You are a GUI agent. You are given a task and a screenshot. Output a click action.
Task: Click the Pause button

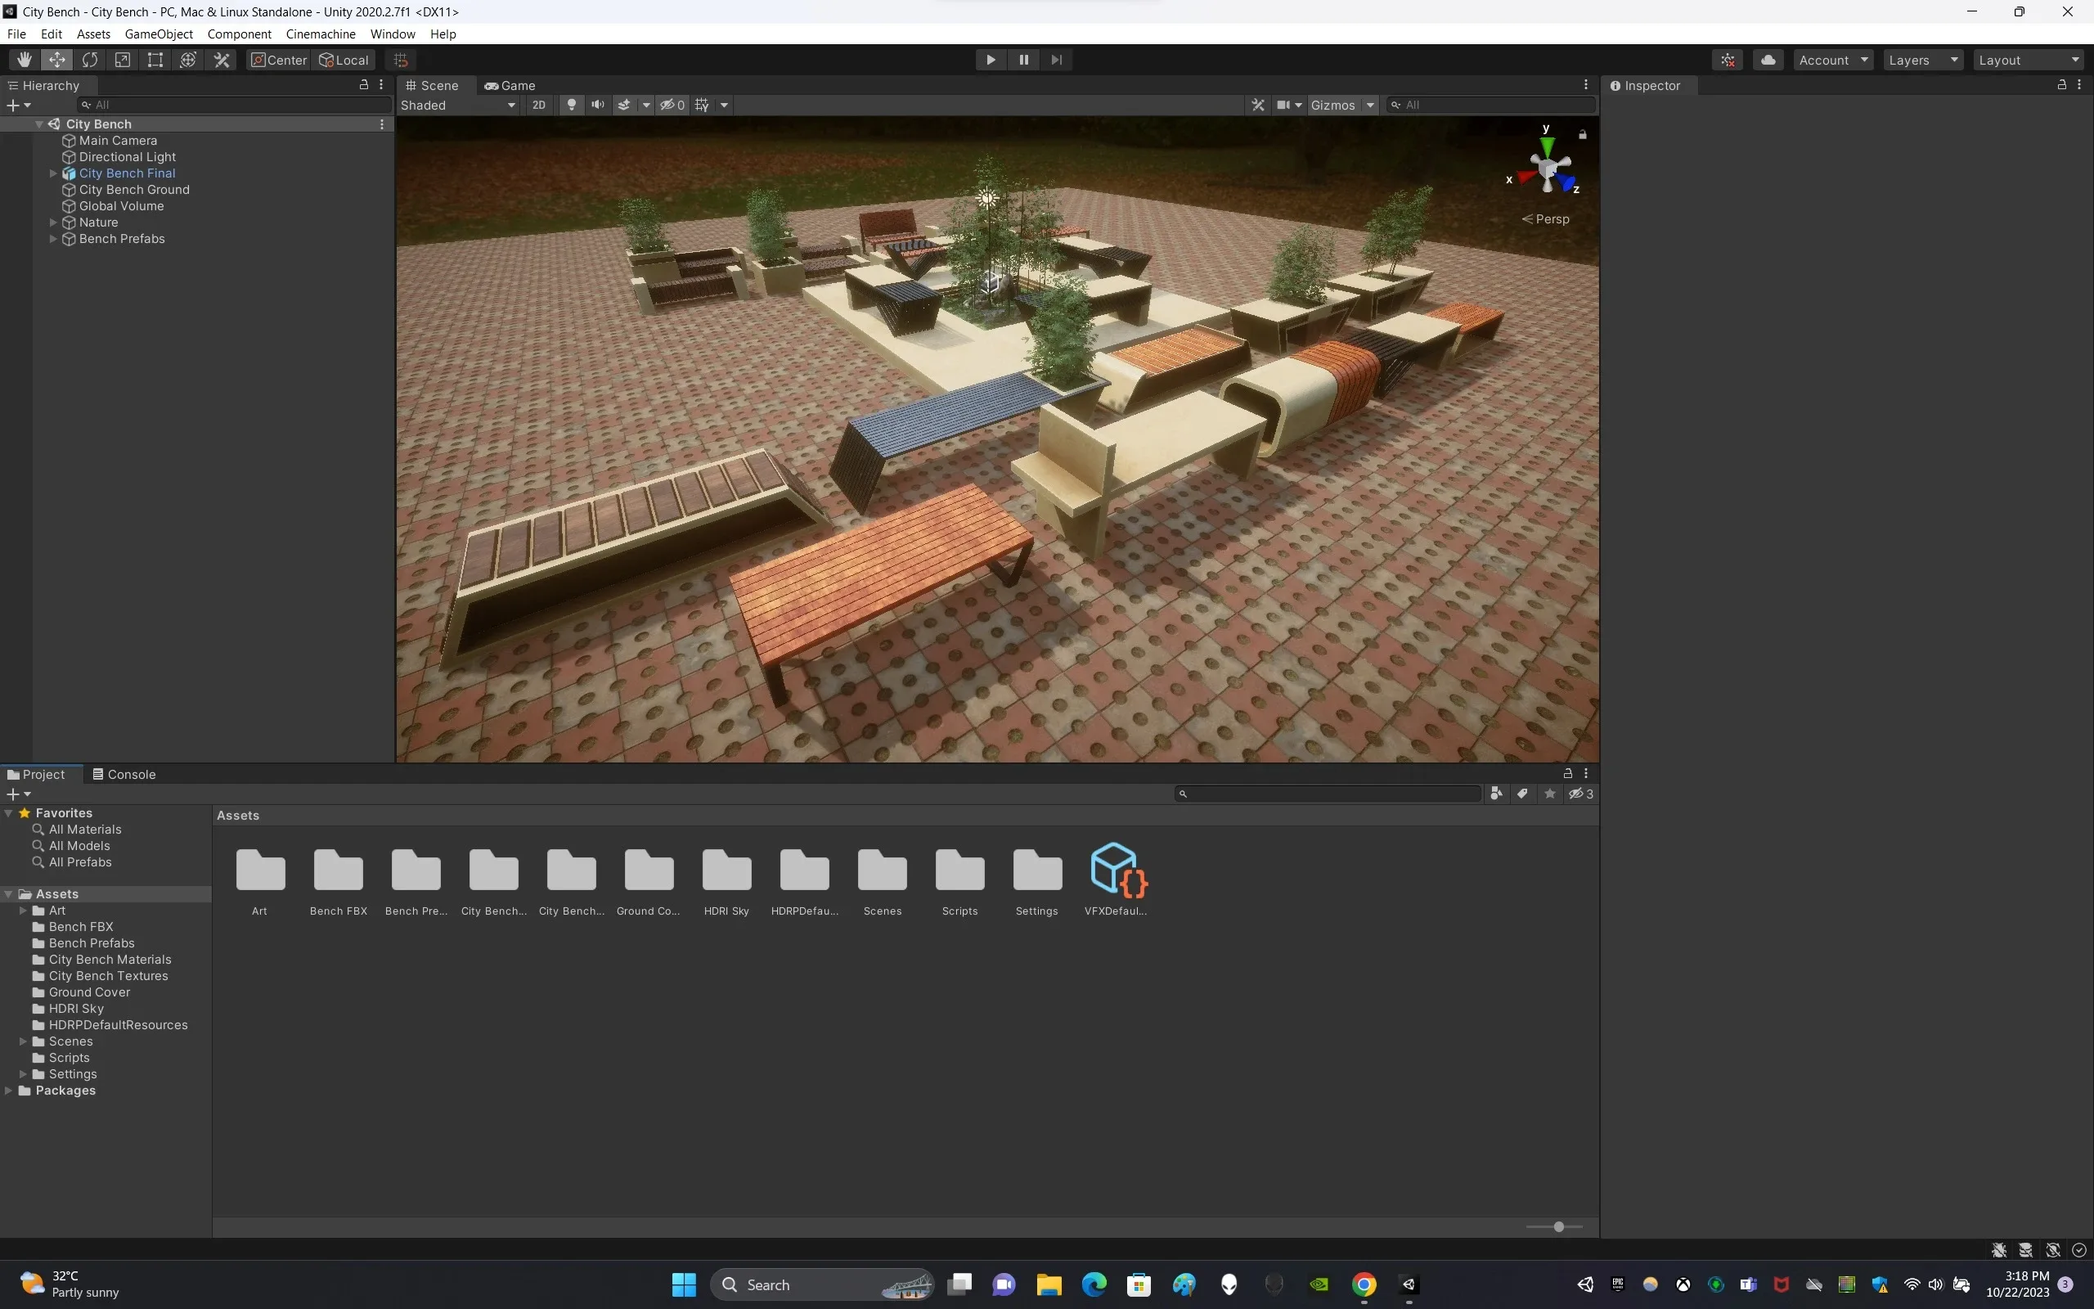point(1023,60)
